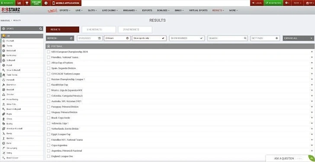Screen dimensions: 315x162
Task: Select the Handball icon in sidebar
Action: click(3, 80)
